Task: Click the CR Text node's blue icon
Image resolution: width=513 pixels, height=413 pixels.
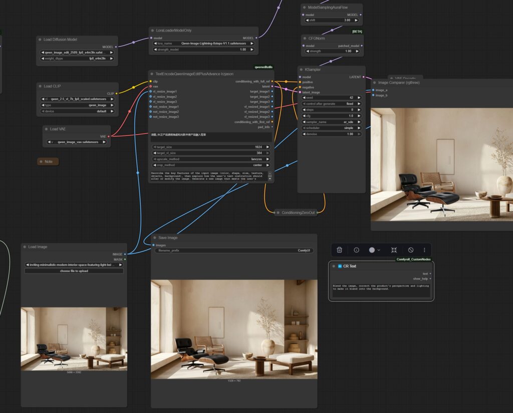Action: click(339, 266)
